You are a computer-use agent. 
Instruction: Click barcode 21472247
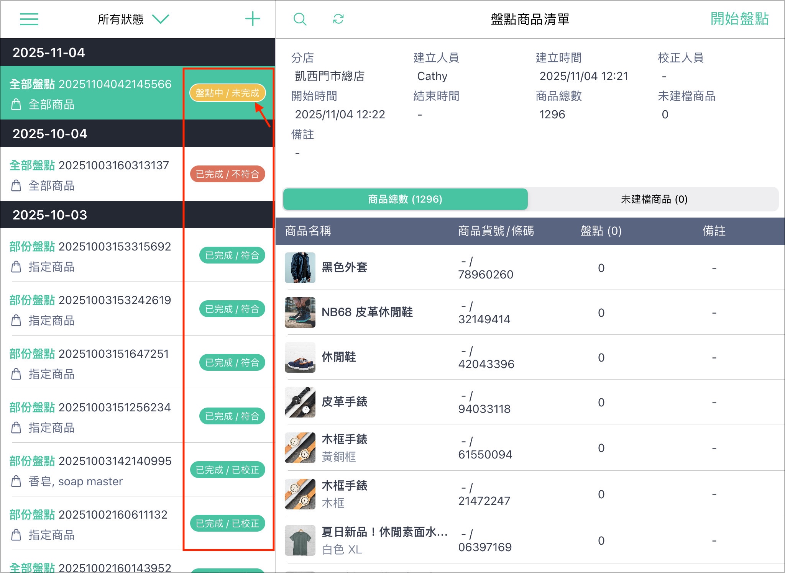(x=484, y=501)
